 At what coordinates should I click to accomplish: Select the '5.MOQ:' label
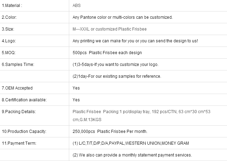point(9,52)
